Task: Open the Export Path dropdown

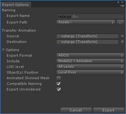Action: coord(86,22)
